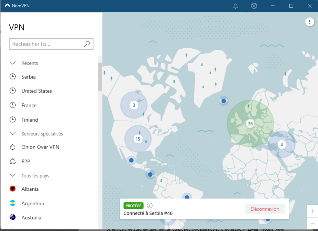Image resolution: width=318 pixels, height=231 pixels.
Task: Click the NordVPN logo in title bar
Action: 7,6
